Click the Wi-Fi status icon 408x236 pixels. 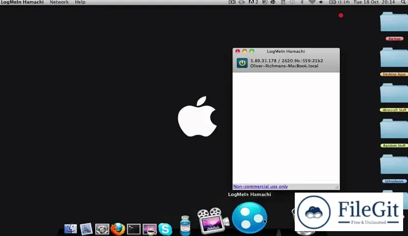click(312, 2)
